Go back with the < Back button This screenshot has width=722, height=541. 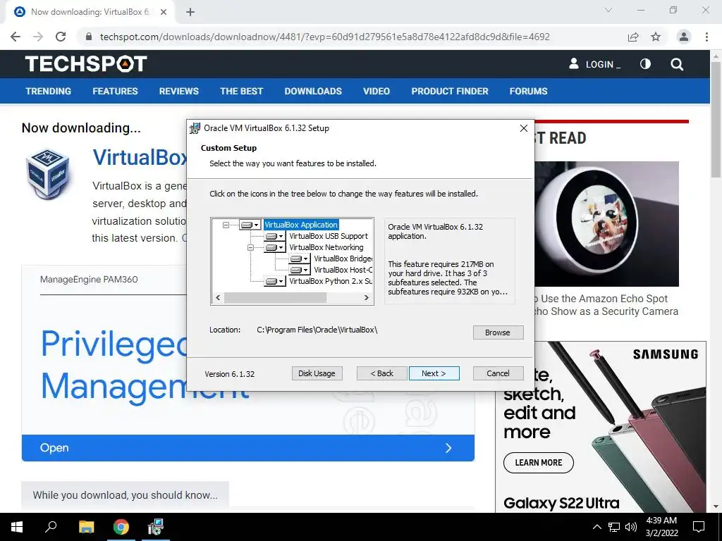coord(381,373)
